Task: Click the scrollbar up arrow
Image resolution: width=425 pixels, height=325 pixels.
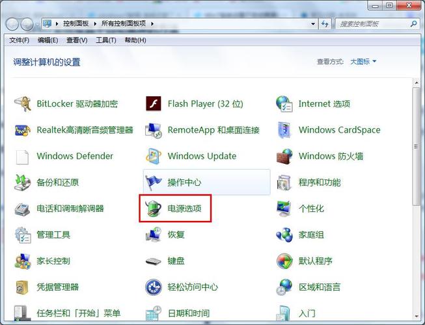Action: click(417, 83)
